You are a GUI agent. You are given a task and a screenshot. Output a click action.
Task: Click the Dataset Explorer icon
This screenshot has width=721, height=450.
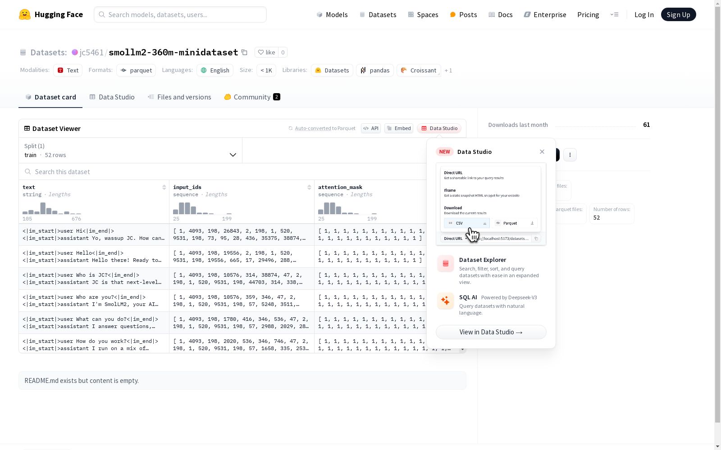[x=446, y=264]
